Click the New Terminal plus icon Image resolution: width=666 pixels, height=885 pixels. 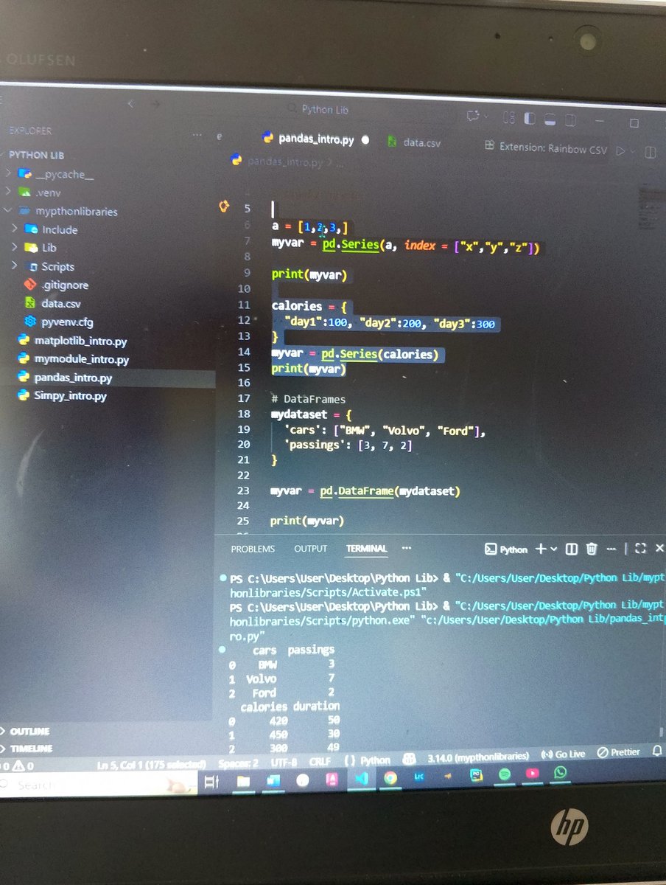(540, 549)
